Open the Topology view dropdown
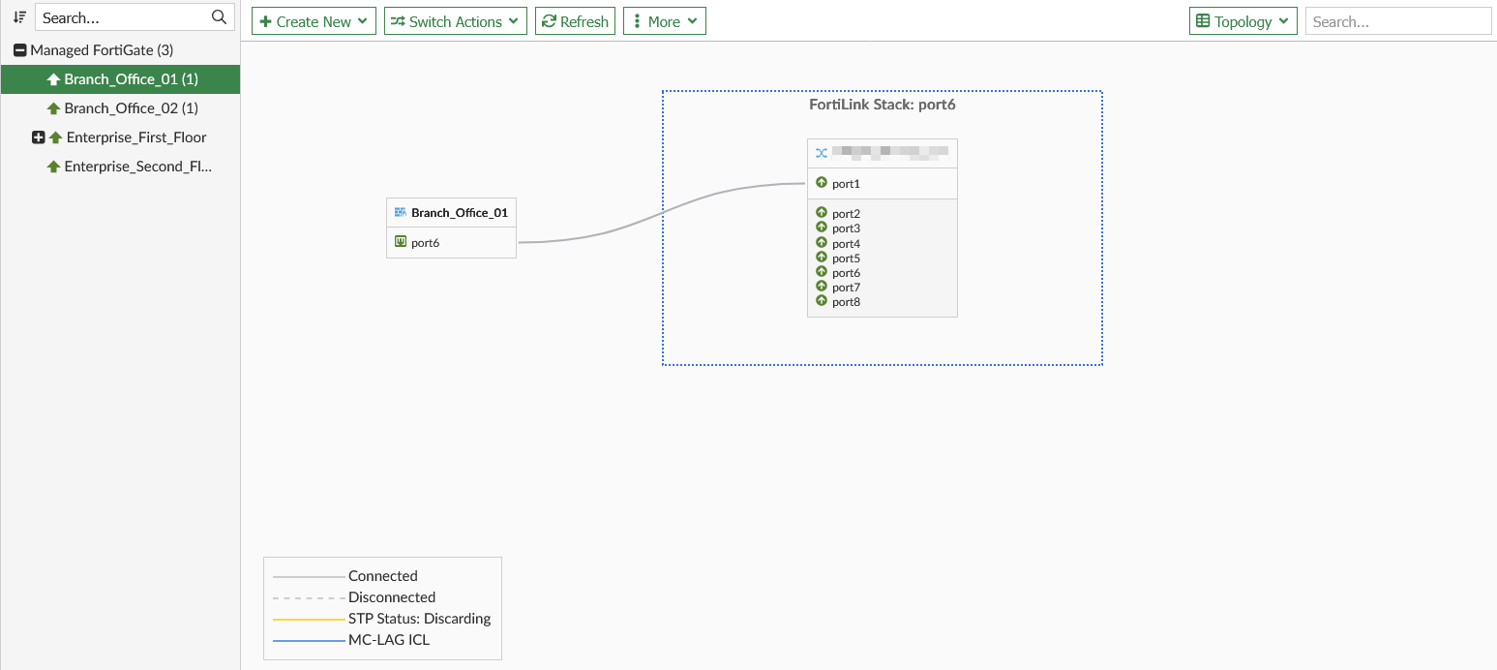This screenshot has width=1497, height=670. [1243, 21]
